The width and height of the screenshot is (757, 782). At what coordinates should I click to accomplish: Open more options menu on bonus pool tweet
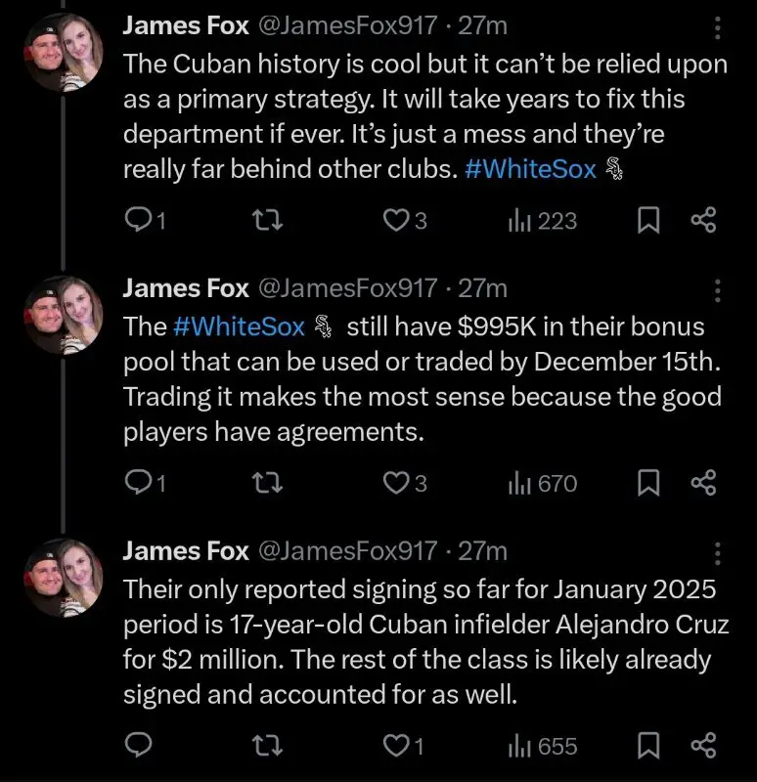717,290
